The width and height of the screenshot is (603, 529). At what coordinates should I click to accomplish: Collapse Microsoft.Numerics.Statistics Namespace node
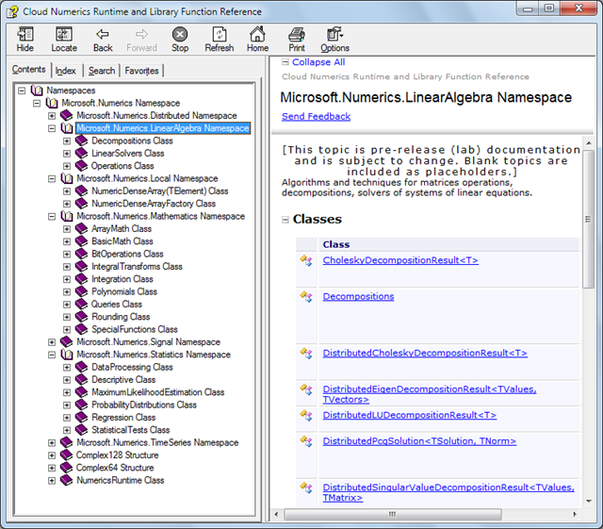[52, 355]
